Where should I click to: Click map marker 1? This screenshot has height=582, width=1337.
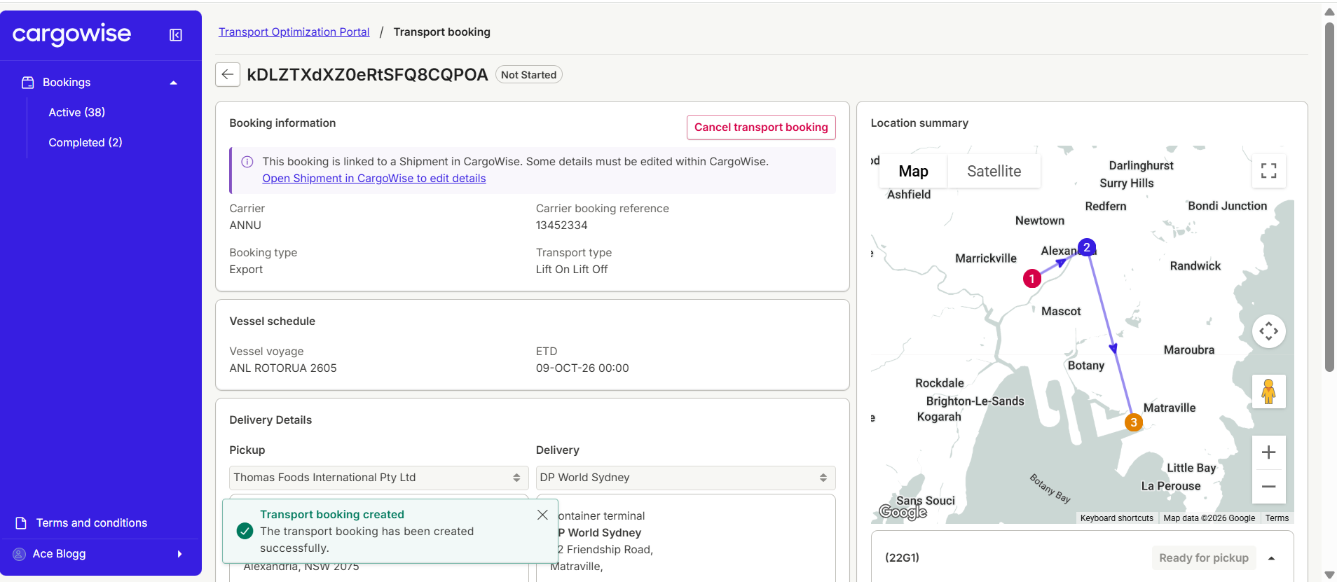tap(1031, 279)
